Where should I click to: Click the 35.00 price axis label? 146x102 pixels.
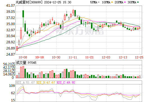click(10, 24)
